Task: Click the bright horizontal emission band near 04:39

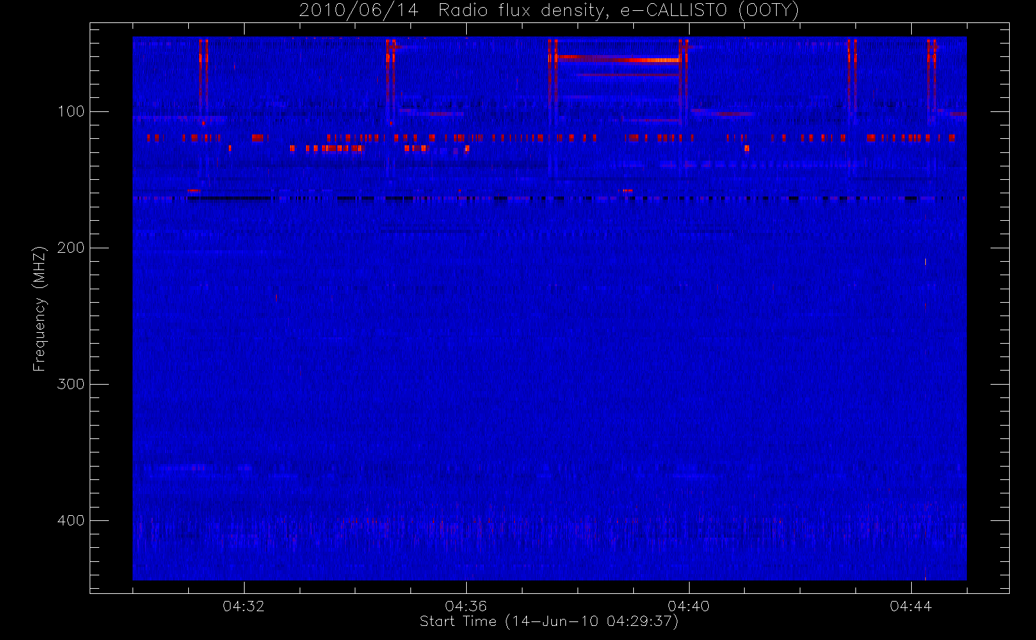Action: click(619, 60)
